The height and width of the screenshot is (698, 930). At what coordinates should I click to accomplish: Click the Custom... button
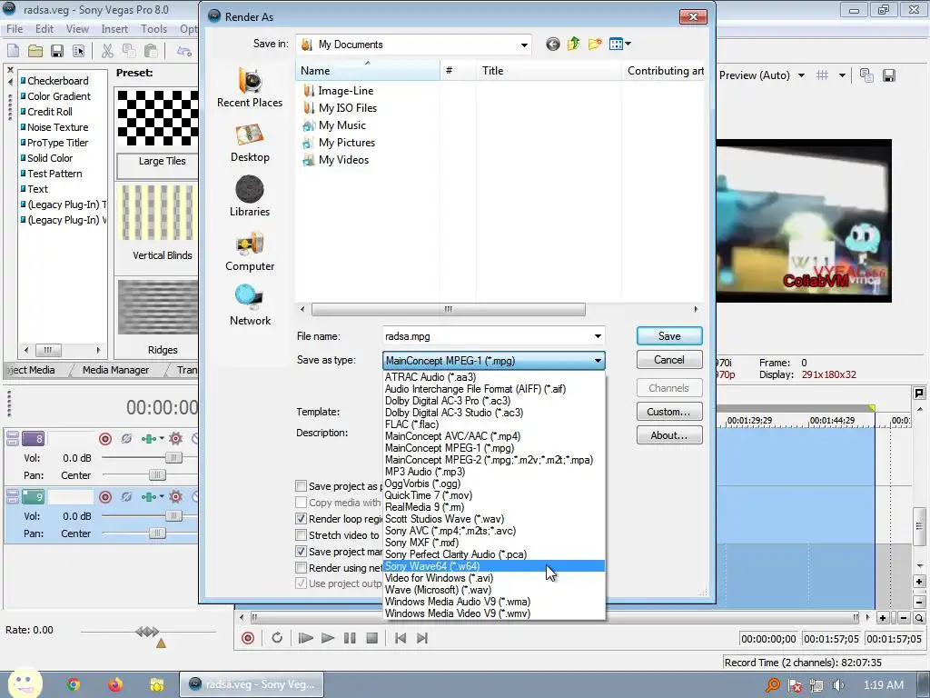click(x=669, y=412)
